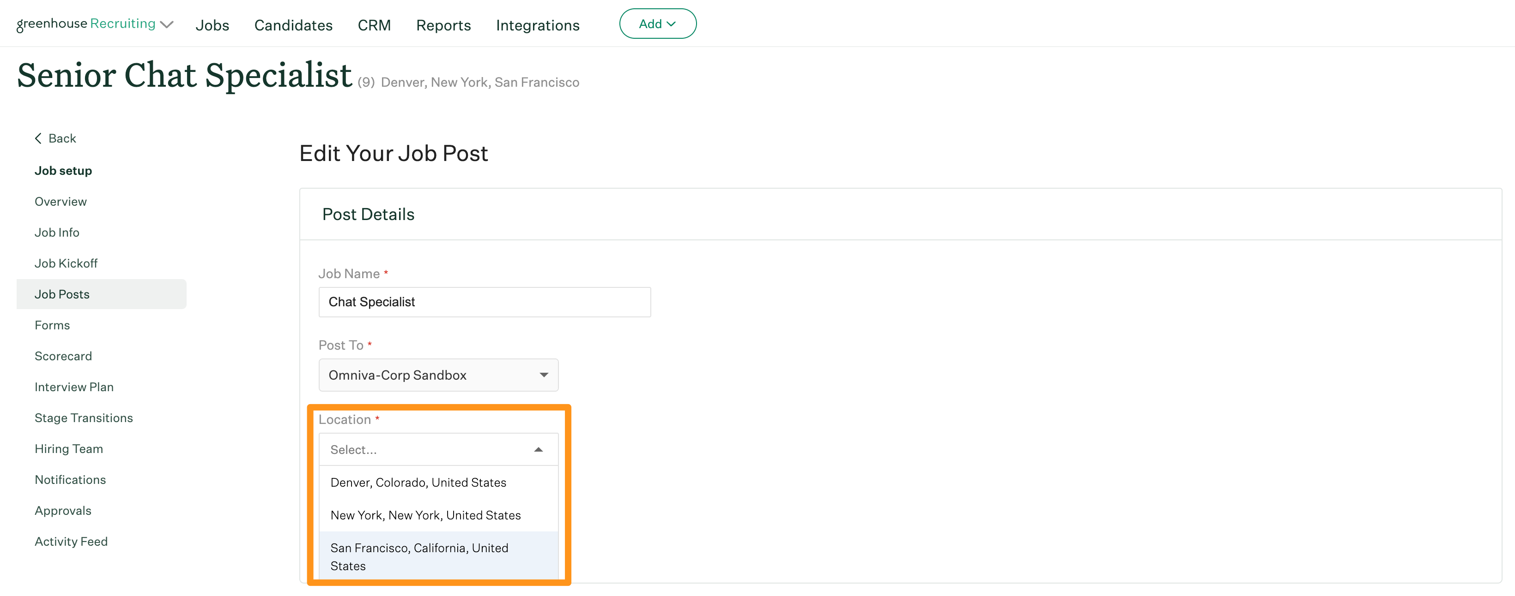Open the Jobs navigation menu
Image resolution: width=1515 pixels, height=596 pixels.
212,25
